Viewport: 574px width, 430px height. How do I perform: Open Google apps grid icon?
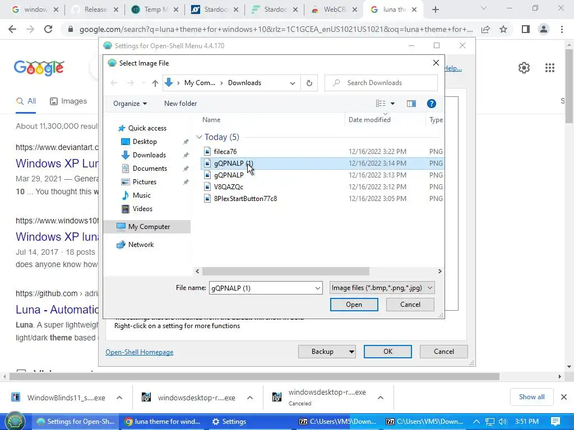pyautogui.click(x=549, y=68)
